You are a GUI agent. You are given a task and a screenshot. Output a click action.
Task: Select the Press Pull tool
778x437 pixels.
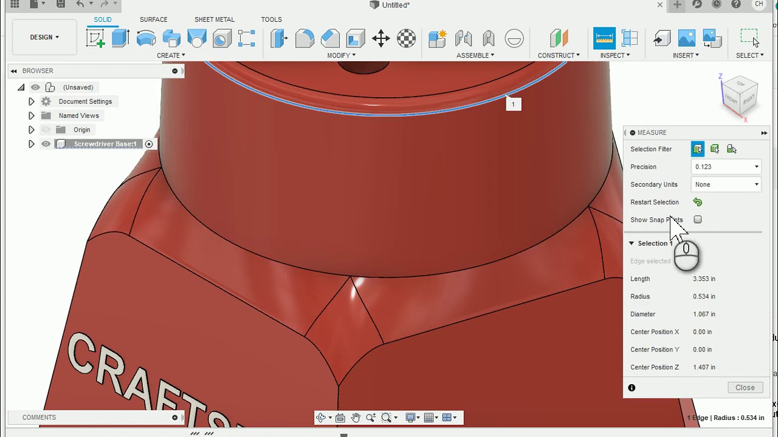279,39
